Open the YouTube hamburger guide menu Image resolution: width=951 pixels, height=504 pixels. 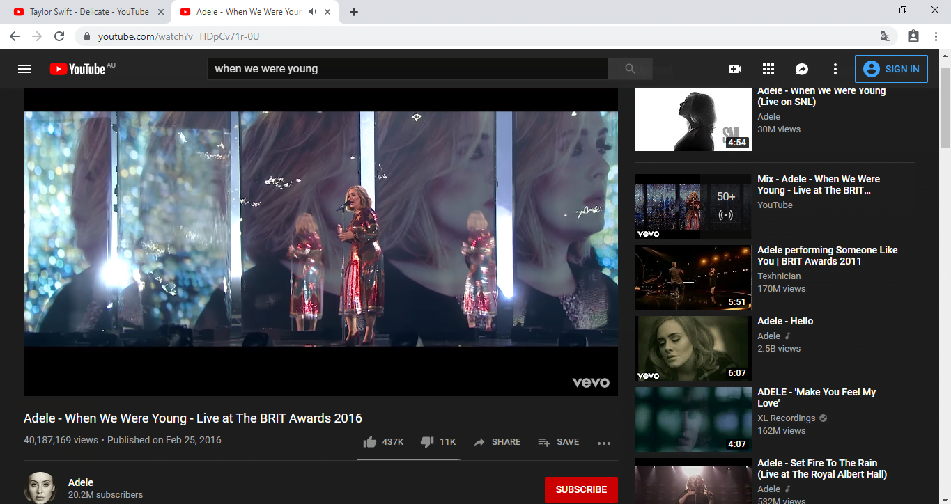click(24, 69)
